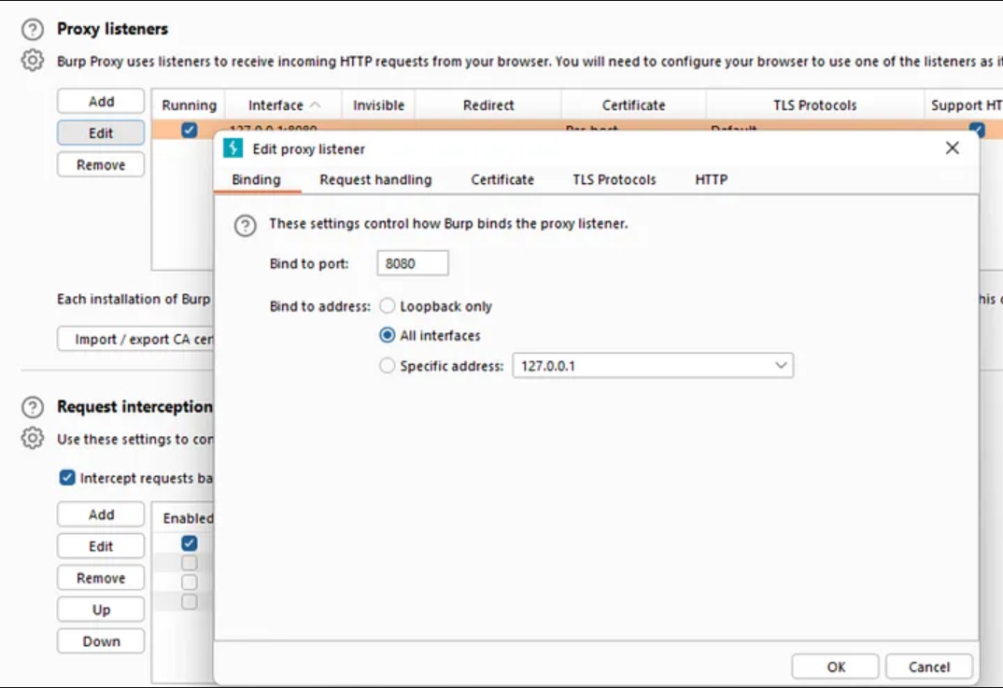This screenshot has width=1003, height=688.
Task: Click the Invisible column header
Action: point(378,105)
